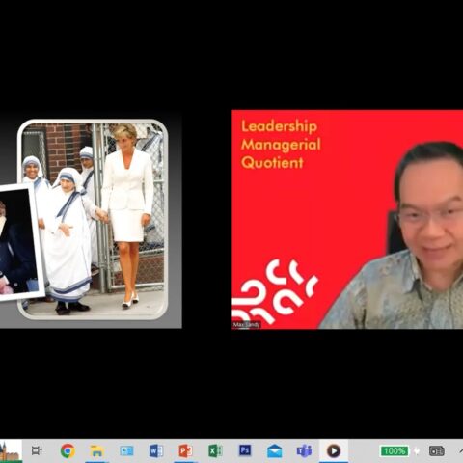Click the 100% battery indicator
This screenshot has height=463, width=463.
point(395,451)
